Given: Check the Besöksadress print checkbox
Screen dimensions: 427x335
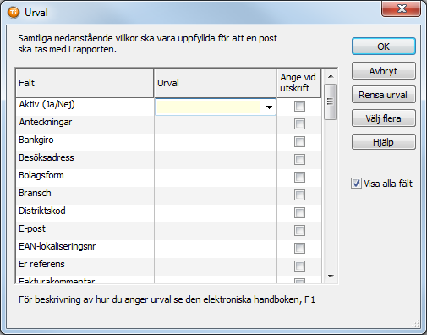Looking at the screenshot, I should click(299, 160).
